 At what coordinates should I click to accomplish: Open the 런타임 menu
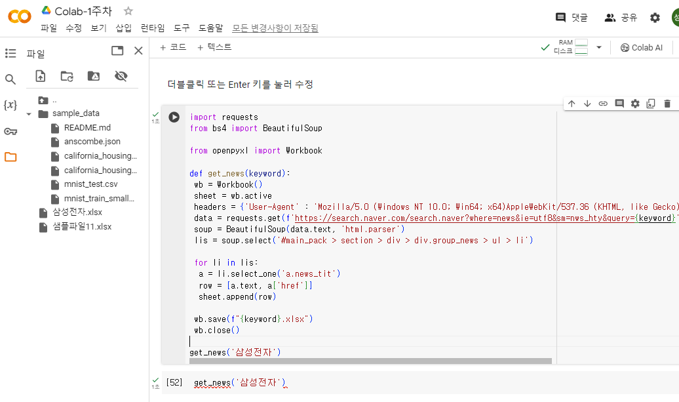(153, 28)
